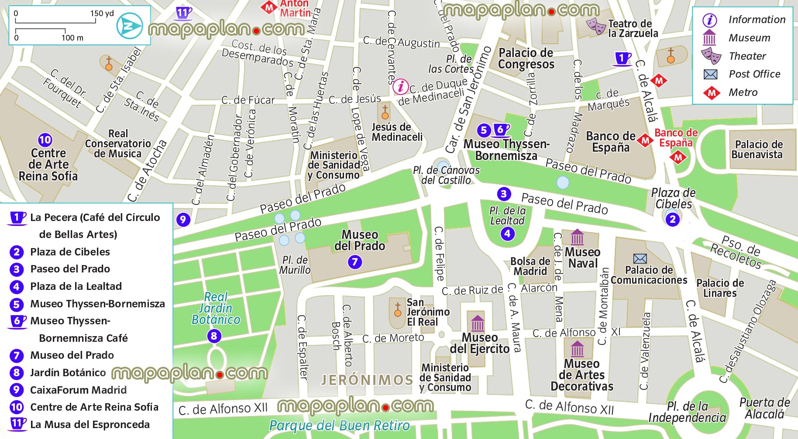Viewport: 798px width, 439px height.
Task: Select marker 5 above Museo Thyssen-Bornemisza
Action: coord(483,130)
